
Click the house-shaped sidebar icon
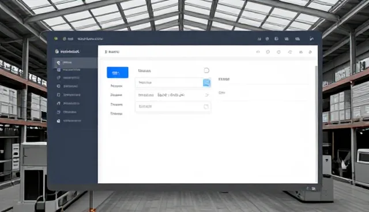click(x=59, y=103)
